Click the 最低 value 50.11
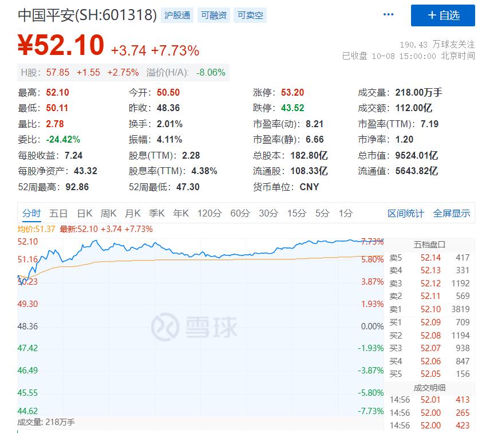The image size is (482, 433). pyautogui.click(x=57, y=108)
